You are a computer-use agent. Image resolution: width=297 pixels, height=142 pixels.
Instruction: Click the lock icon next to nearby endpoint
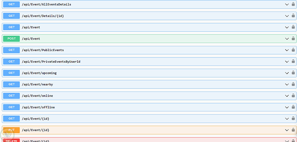pos(293,84)
